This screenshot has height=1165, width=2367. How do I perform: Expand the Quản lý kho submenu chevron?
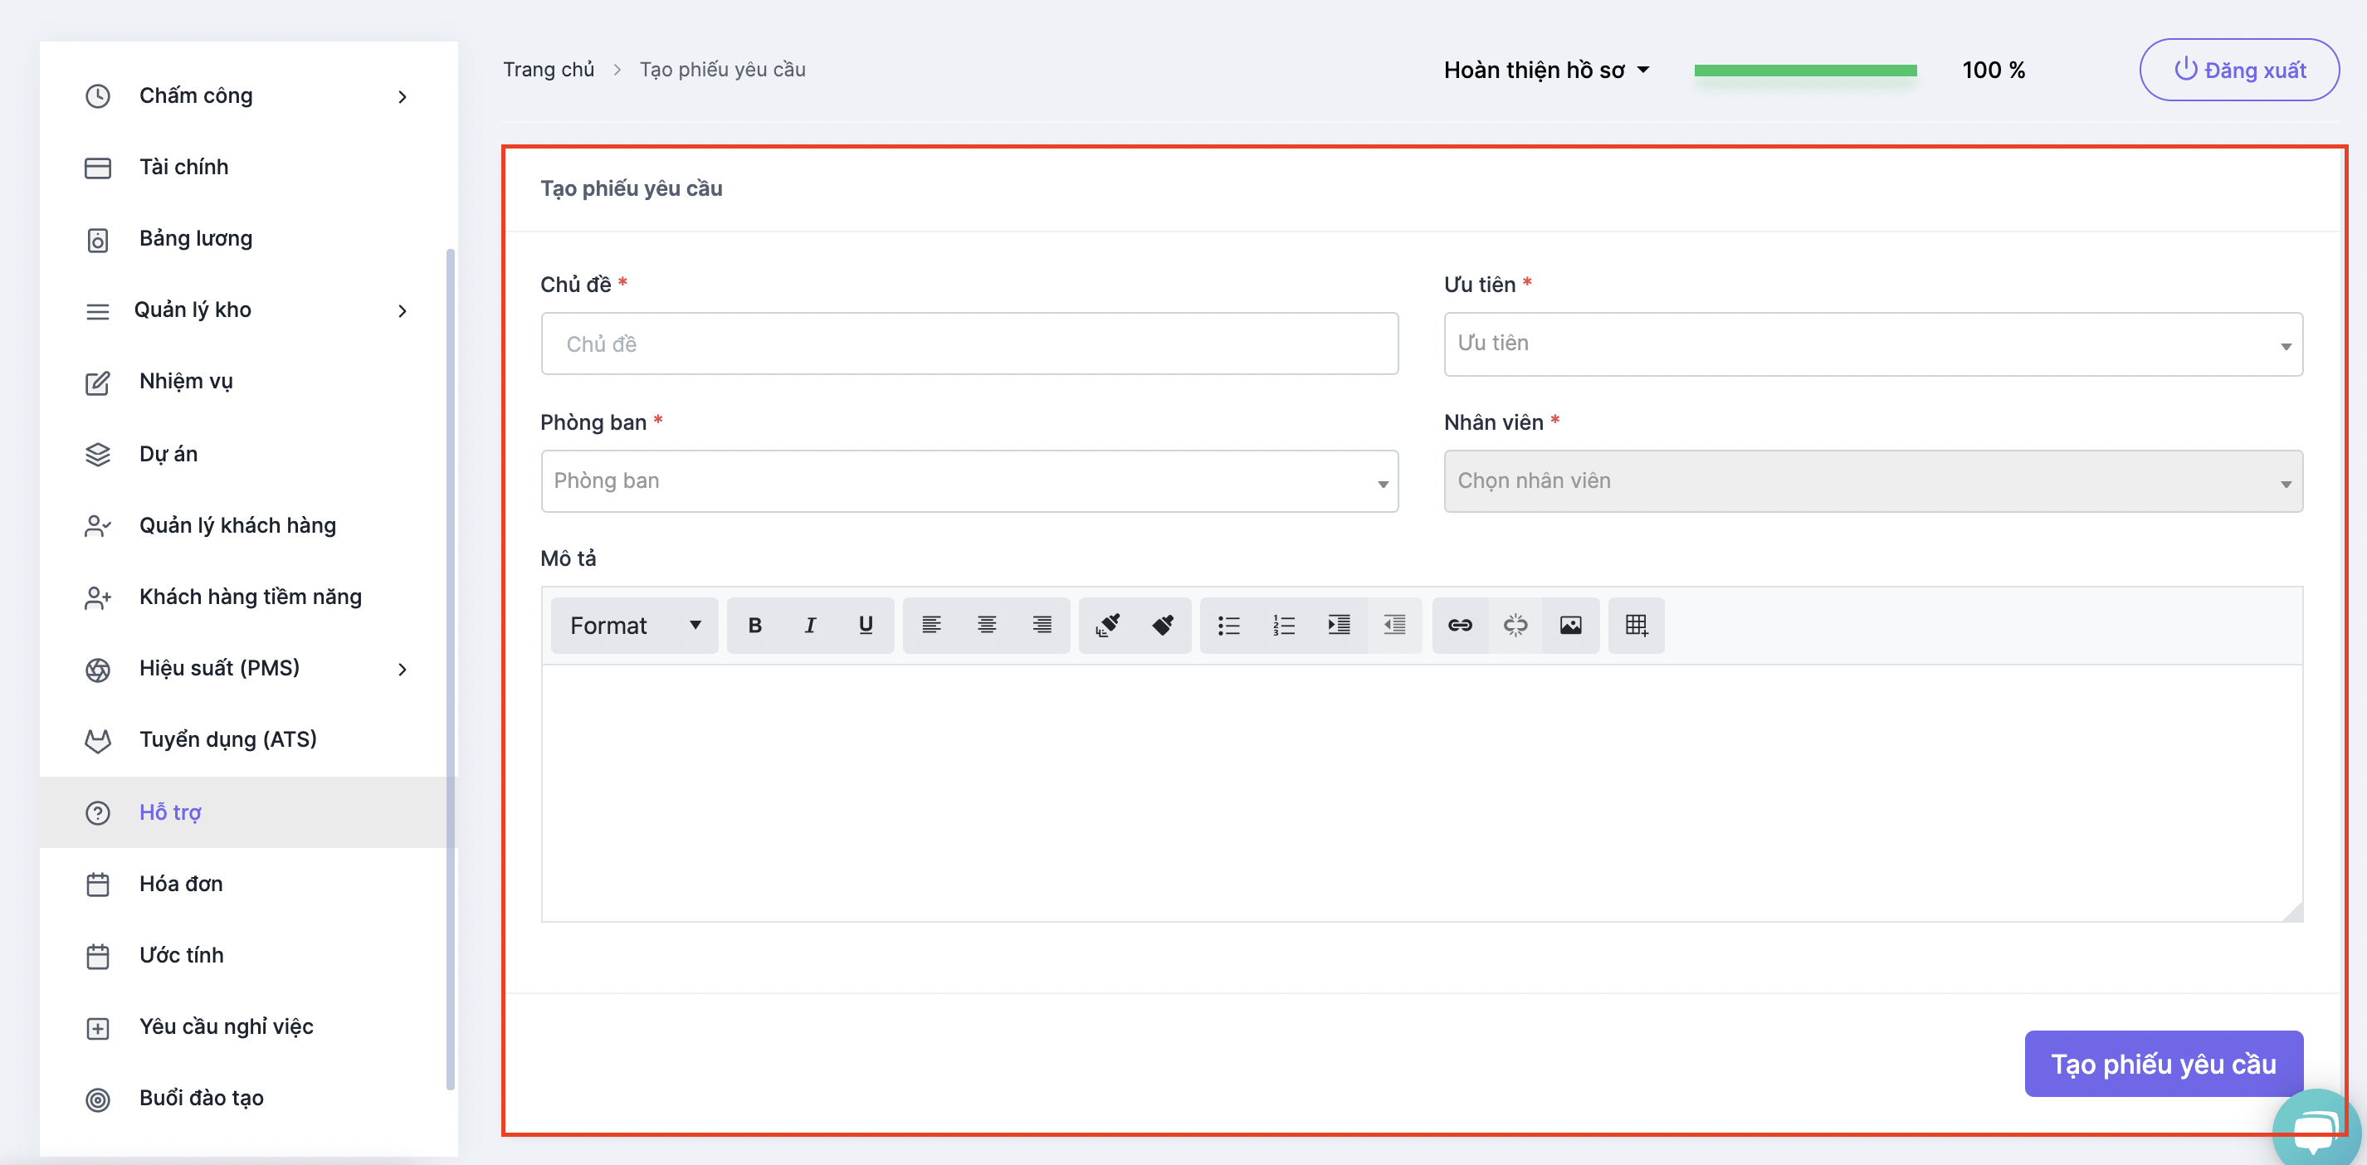(402, 310)
